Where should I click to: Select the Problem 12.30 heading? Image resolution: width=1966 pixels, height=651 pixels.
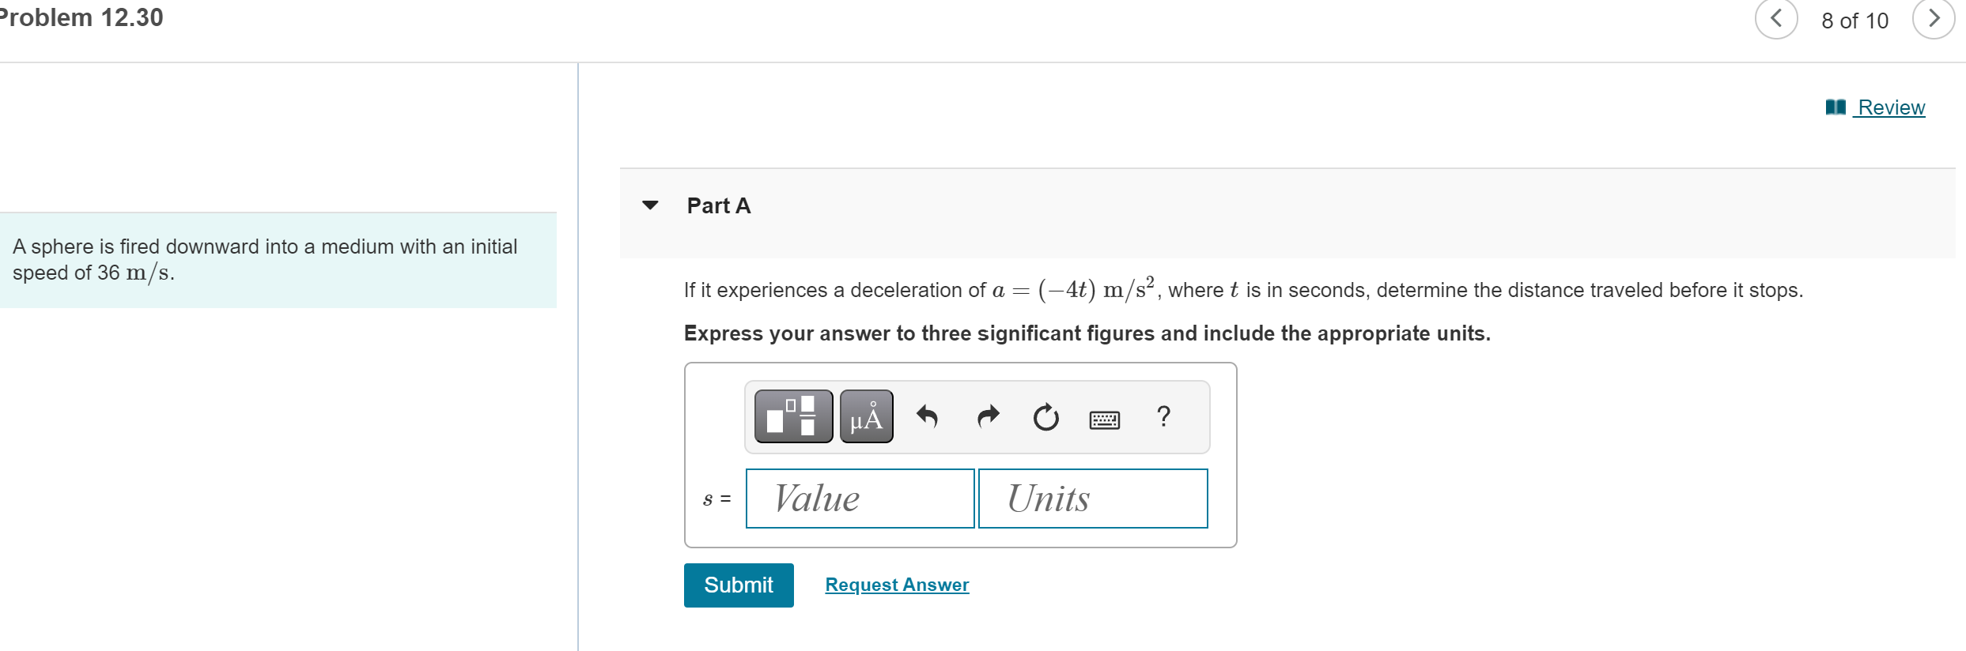click(81, 17)
